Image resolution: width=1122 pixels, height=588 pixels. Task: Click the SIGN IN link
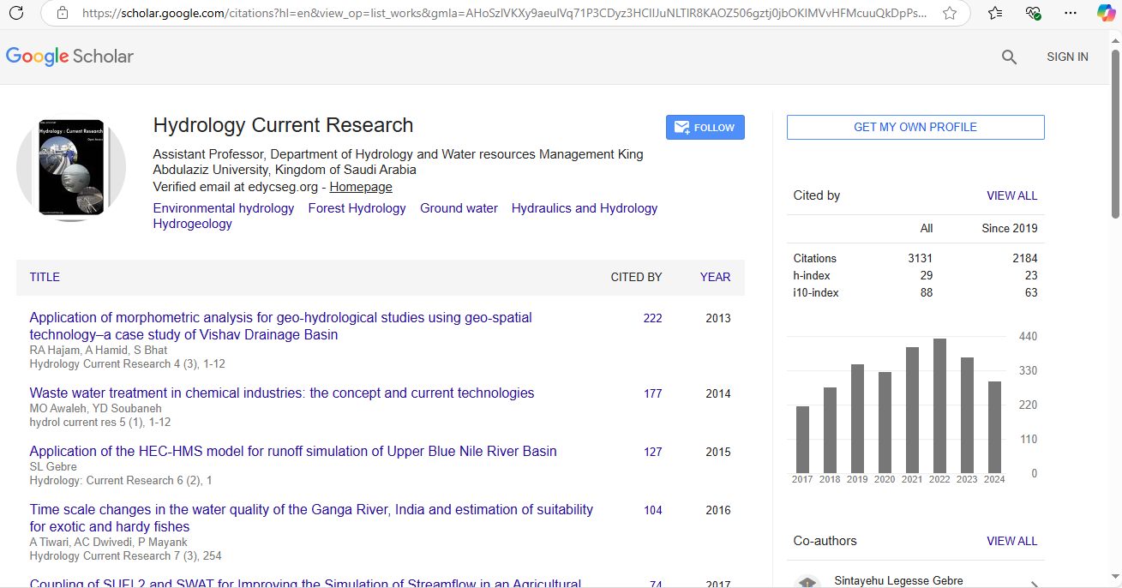1067,57
